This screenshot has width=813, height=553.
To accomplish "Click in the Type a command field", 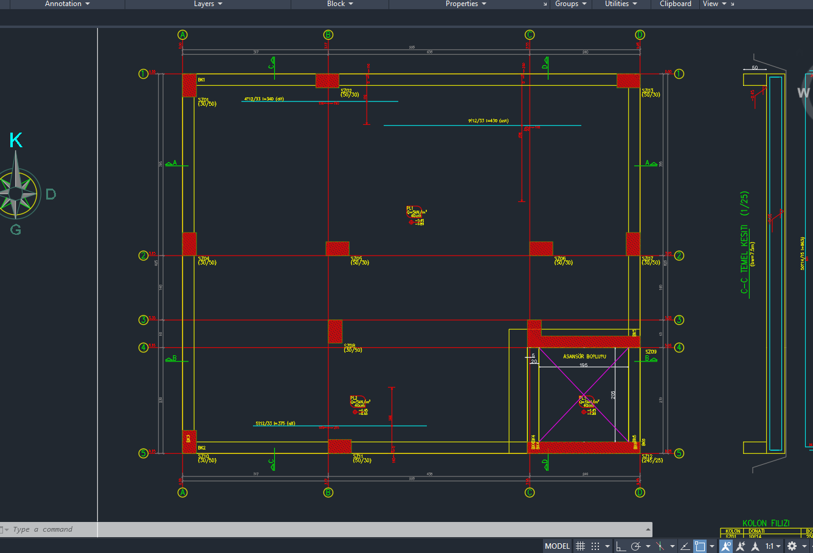I will pos(328,529).
